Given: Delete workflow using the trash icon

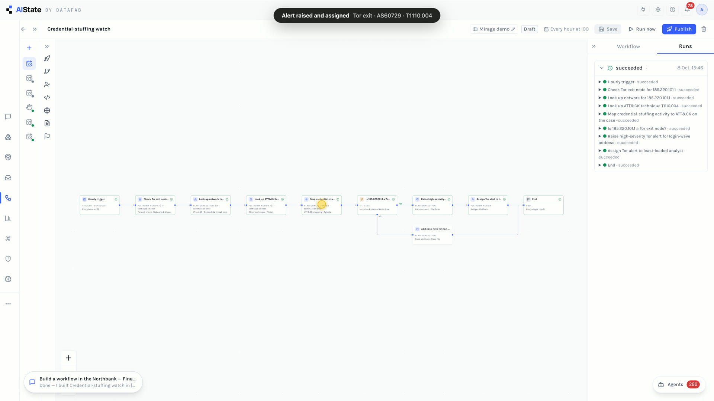Looking at the screenshot, I should pos(704,29).
